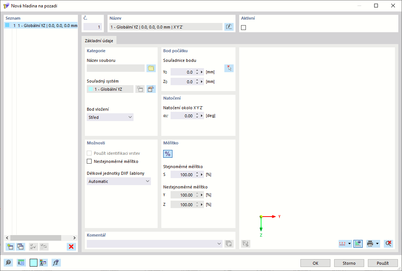Click the coordinate system cyan swatch
The width and height of the screenshot is (402, 271).
tap(91, 89)
